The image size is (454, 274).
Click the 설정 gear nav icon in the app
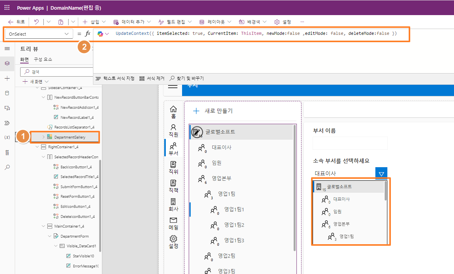pyautogui.click(x=173, y=242)
